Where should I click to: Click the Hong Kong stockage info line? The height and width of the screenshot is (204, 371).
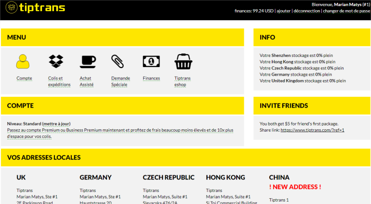coord(297,62)
